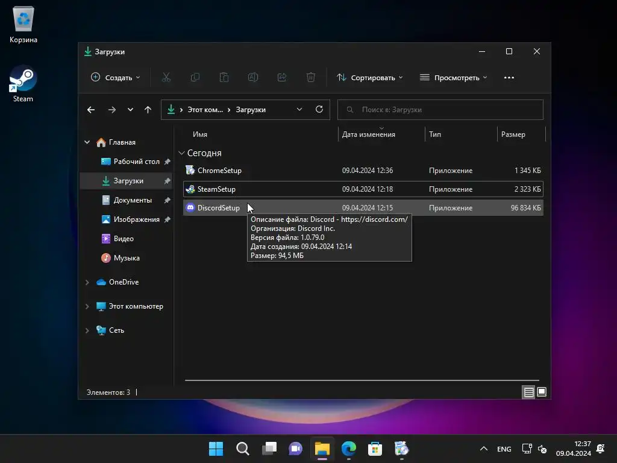Open Microsoft Store from taskbar
617x463 pixels.
(375, 449)
